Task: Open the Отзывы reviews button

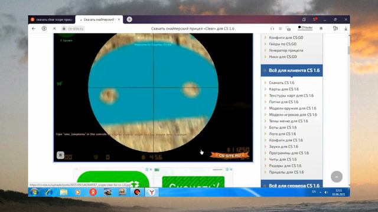Action: click(305, 28)
